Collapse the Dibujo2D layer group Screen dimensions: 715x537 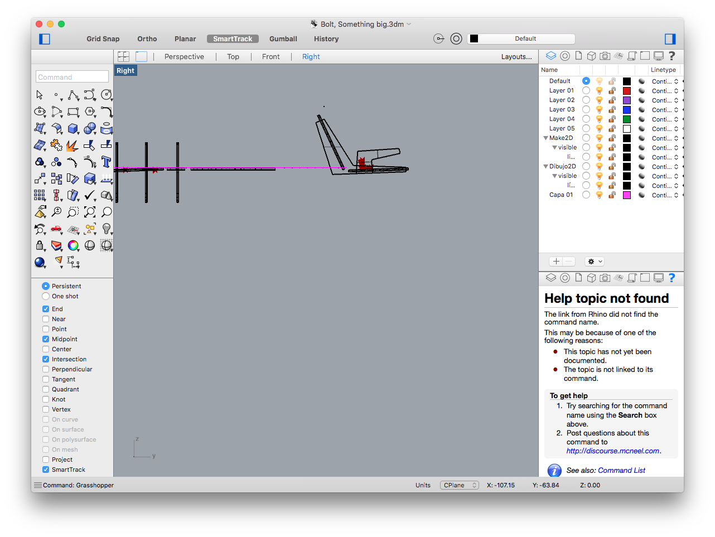tap(545, 166)
